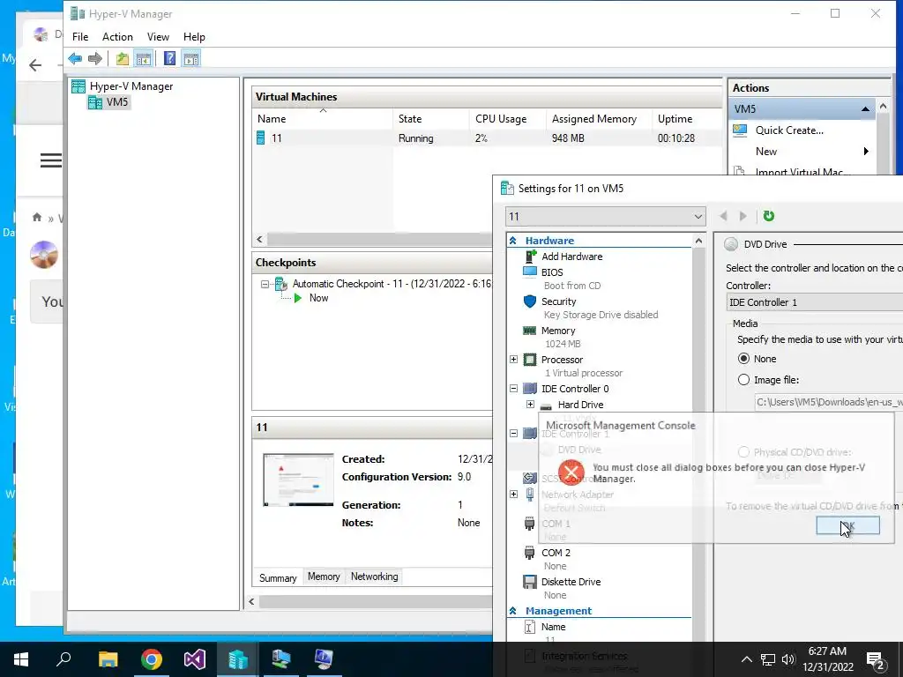This screenshot has width=903, height=677.
Task: Open the File menu
Action: click(80, 37)
